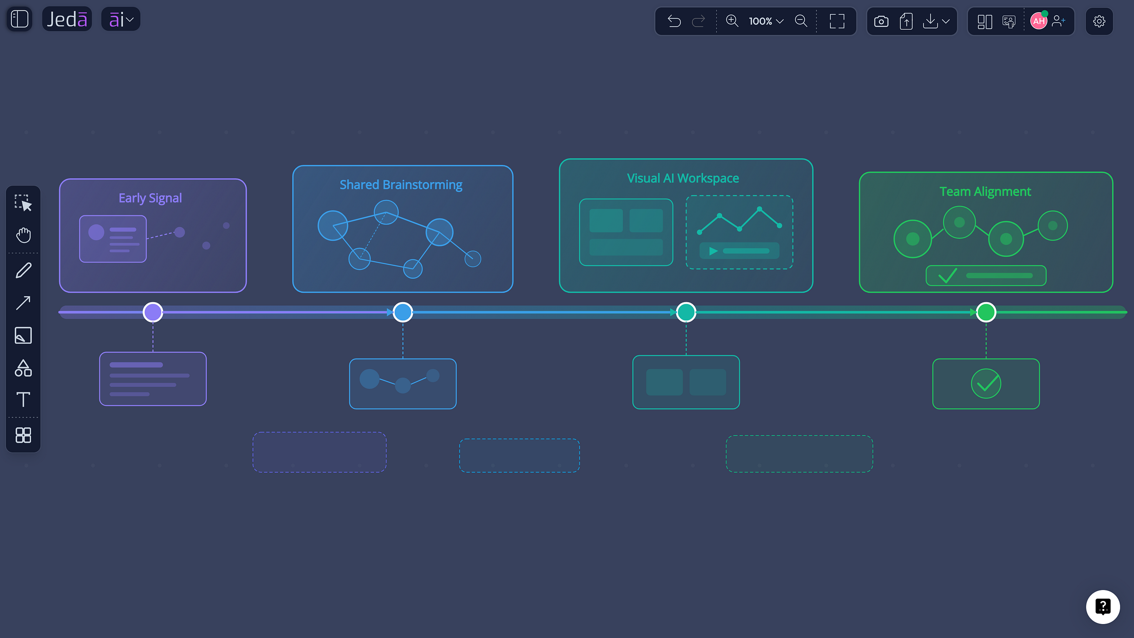Select the arrow connector tool

coord(23,303)
